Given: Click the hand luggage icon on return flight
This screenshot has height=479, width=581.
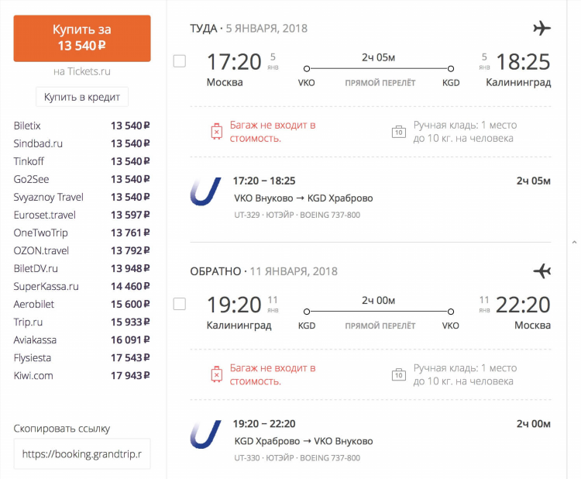Looking at the screenshot, I should click(399, 374).
